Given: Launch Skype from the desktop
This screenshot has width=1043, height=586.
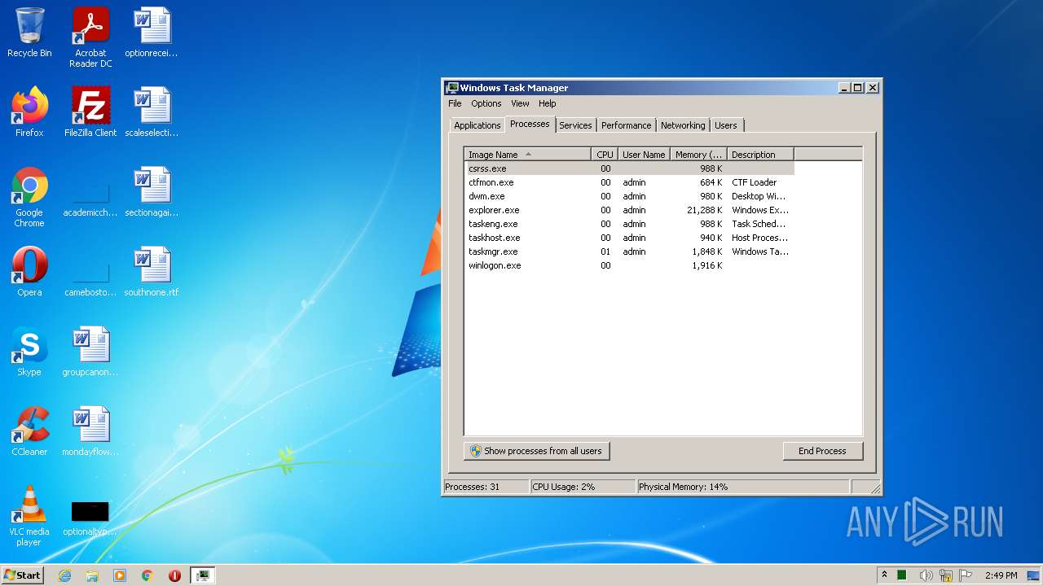Looking at the screenshot, I should click(x=29, y=352).
